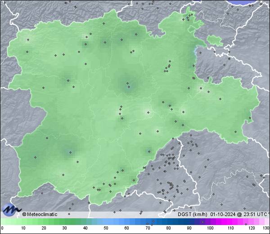Screen dimensions: 270x234
Task: Click the 30 scale label
Action: (x=64, y=228)
